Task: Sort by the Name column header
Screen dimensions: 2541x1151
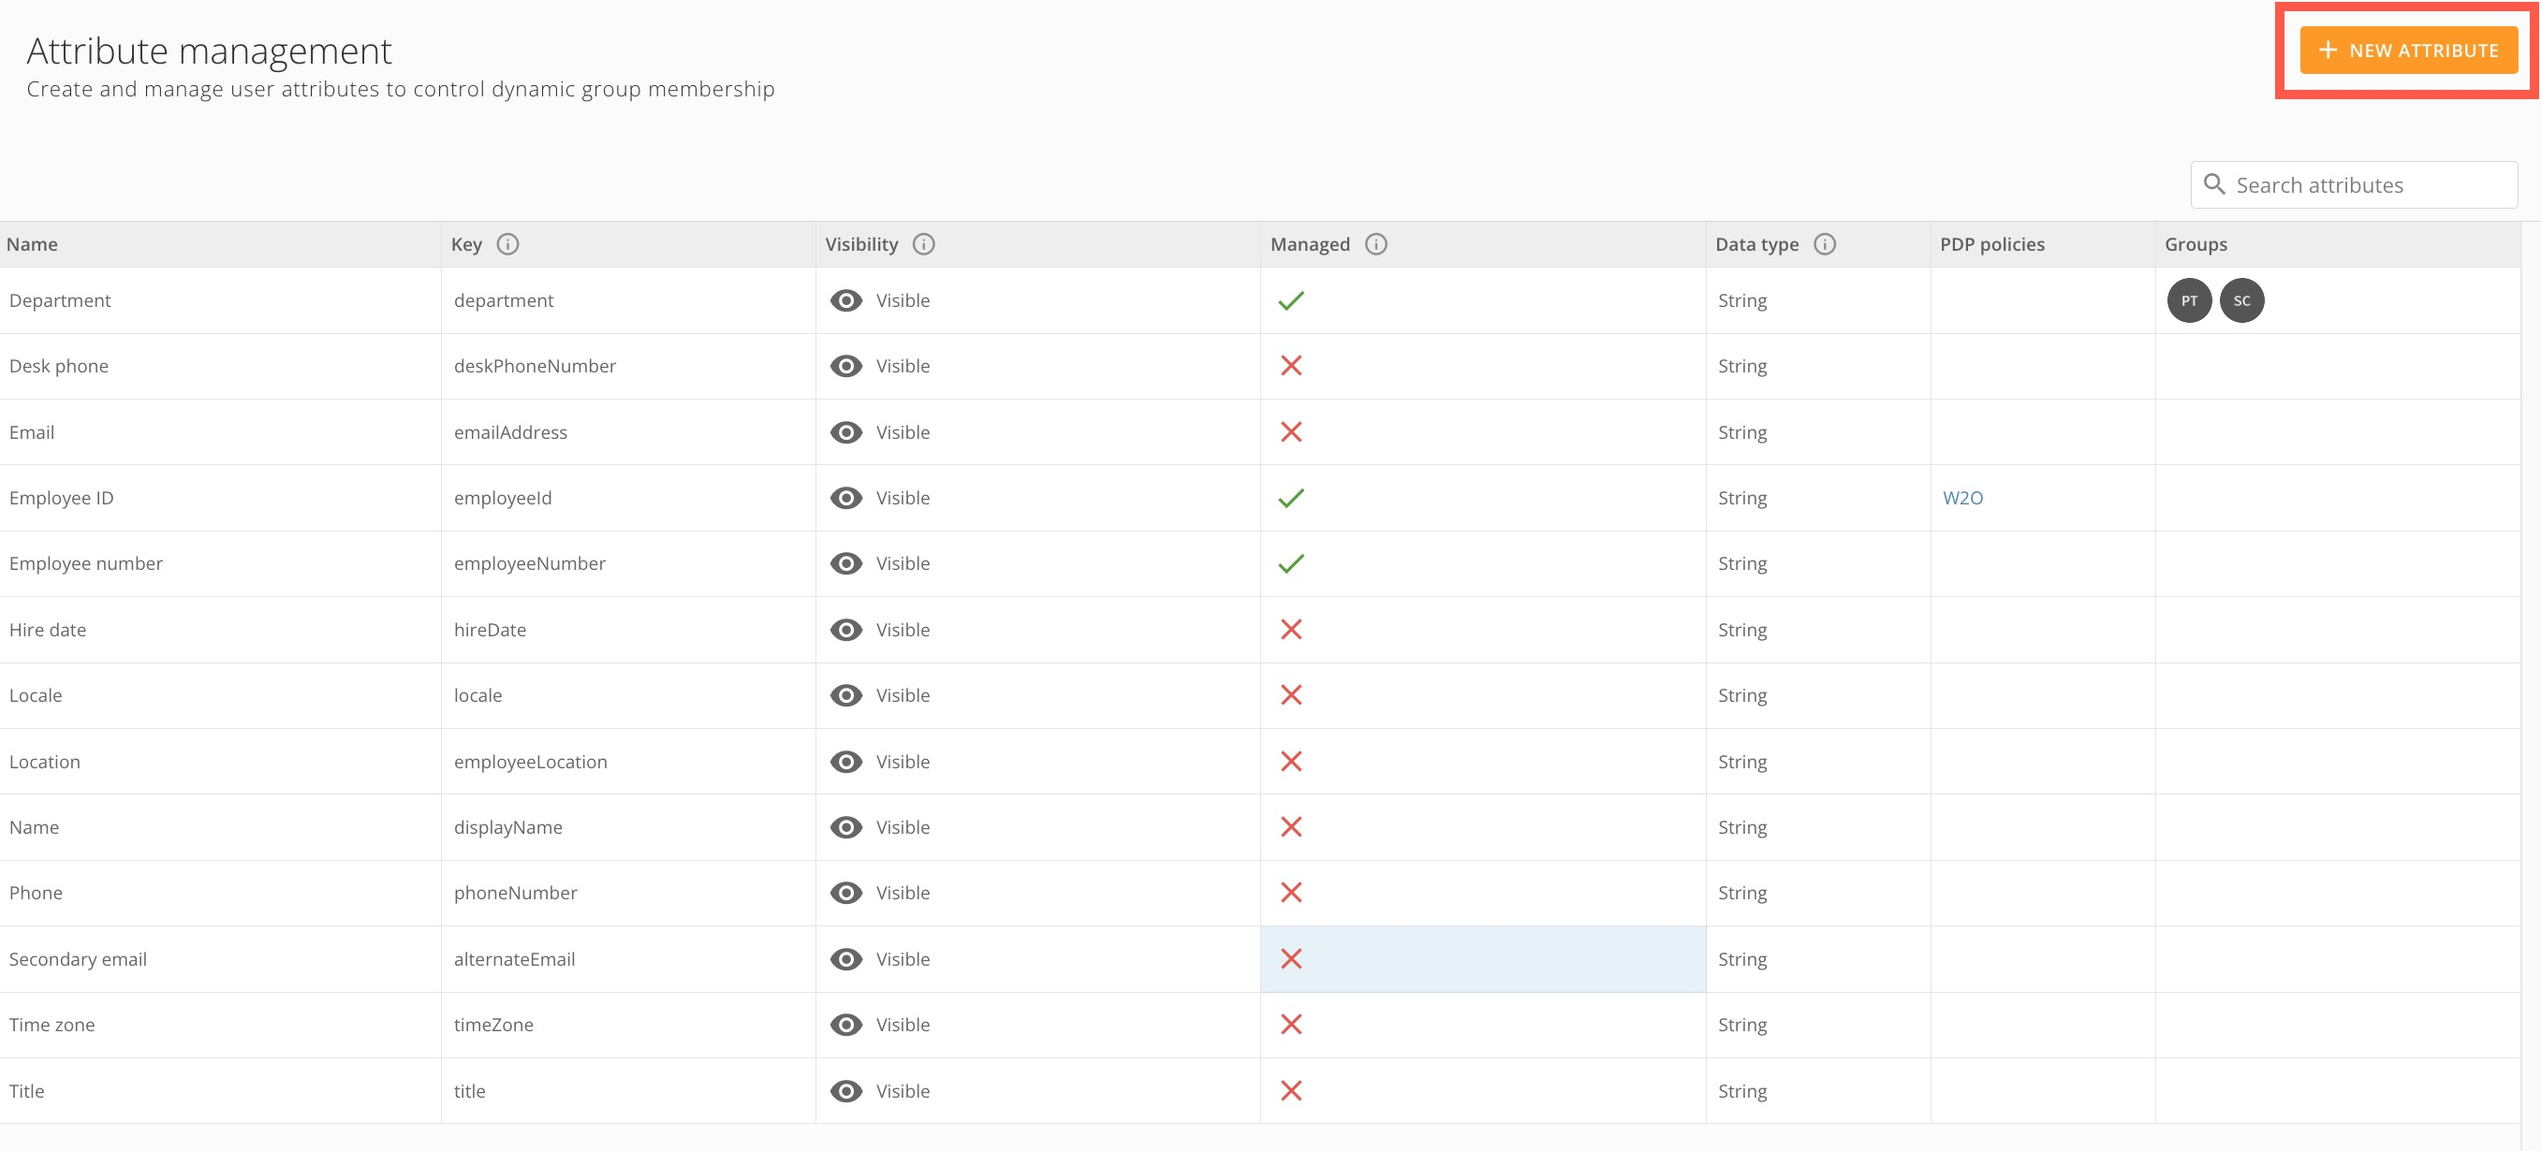Action: click(33, 243)
